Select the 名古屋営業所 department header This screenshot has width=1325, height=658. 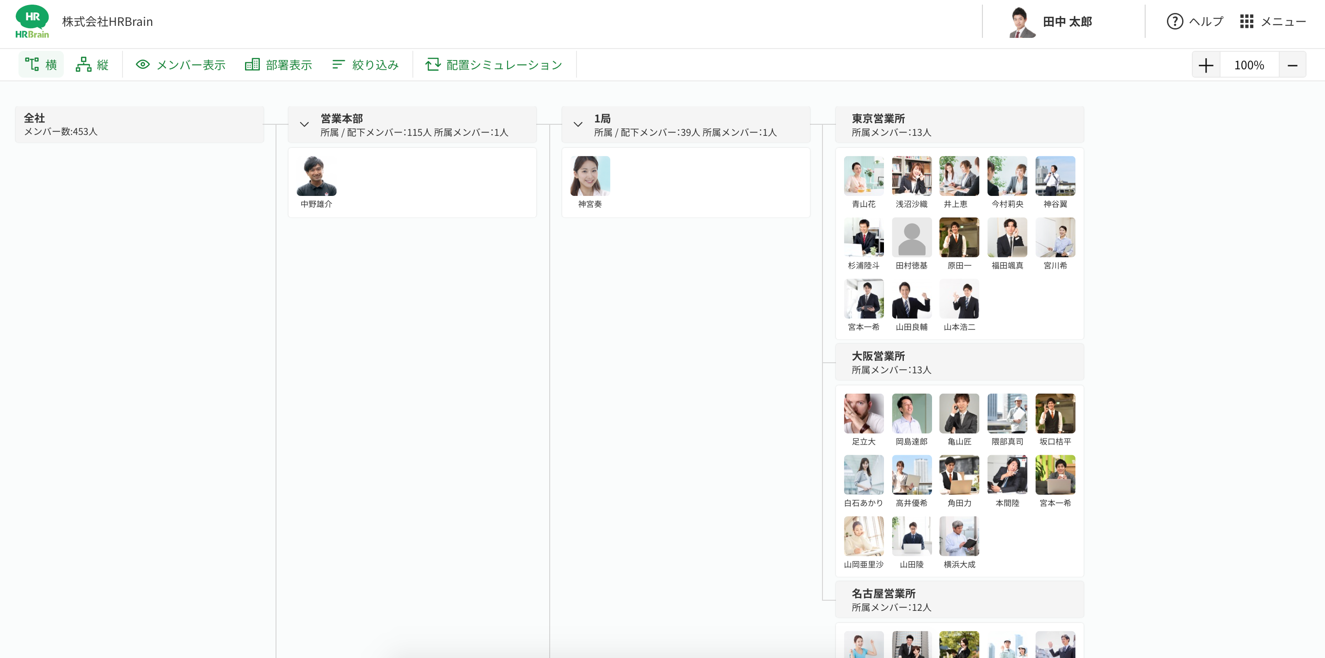[959, 600]
